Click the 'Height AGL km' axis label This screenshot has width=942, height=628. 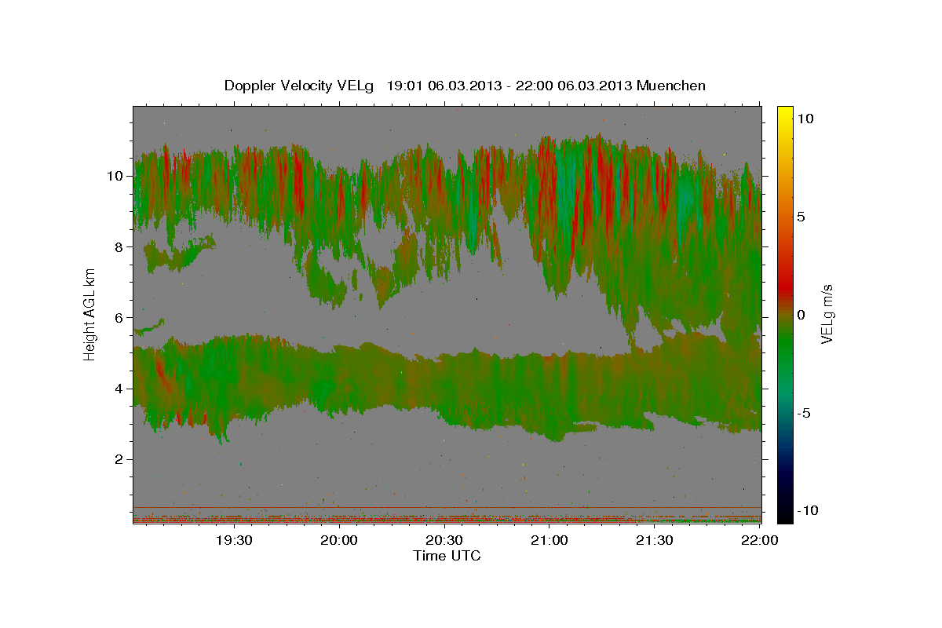pos(90,314)
